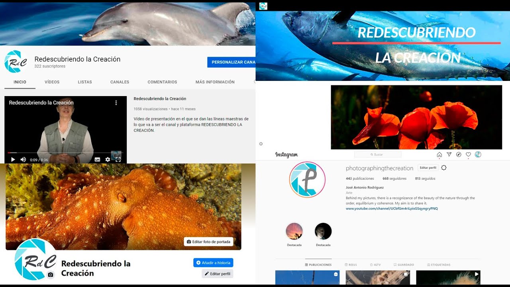Click the Instagram logo
Screen dimensions: 510x287
[286, 155]
